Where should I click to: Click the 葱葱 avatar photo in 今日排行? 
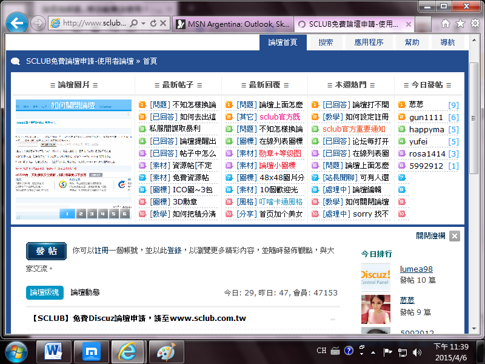(x=375, y=309)
